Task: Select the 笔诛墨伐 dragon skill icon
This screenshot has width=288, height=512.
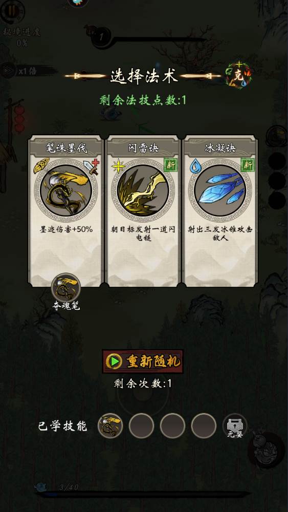Action: 66,190
